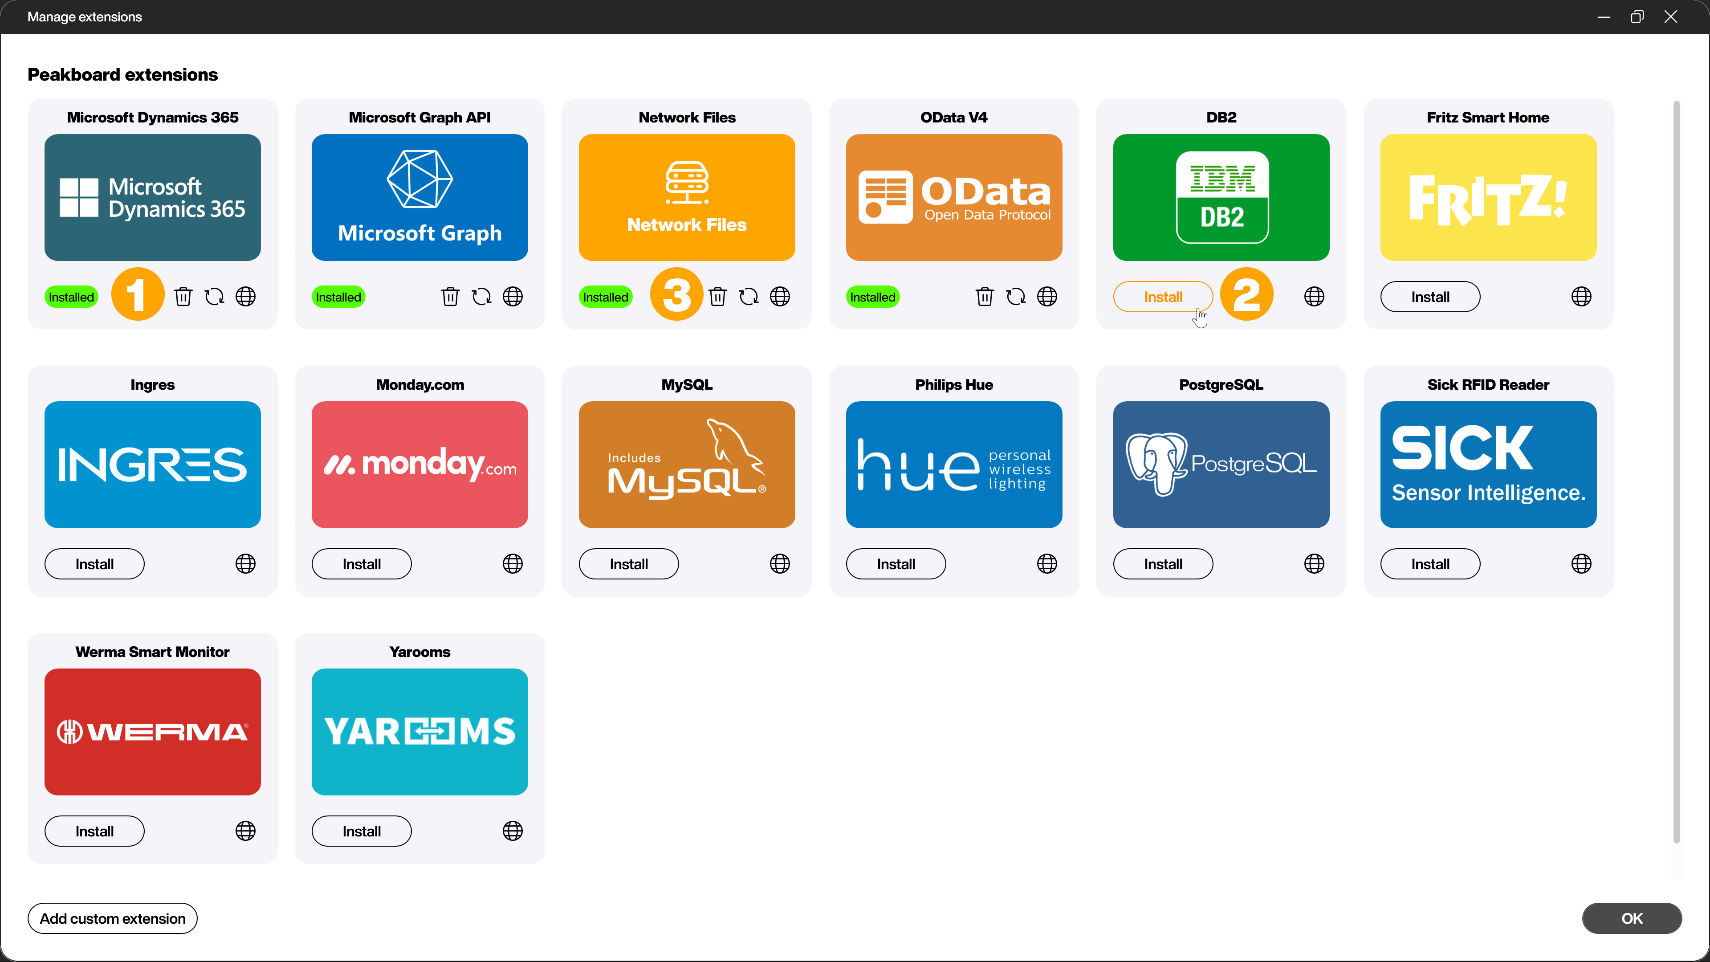Open the Werma Smart Monitor globe link
This screenshot has height=962, width=1710.
pyautogui.click(x=246, y=831)
